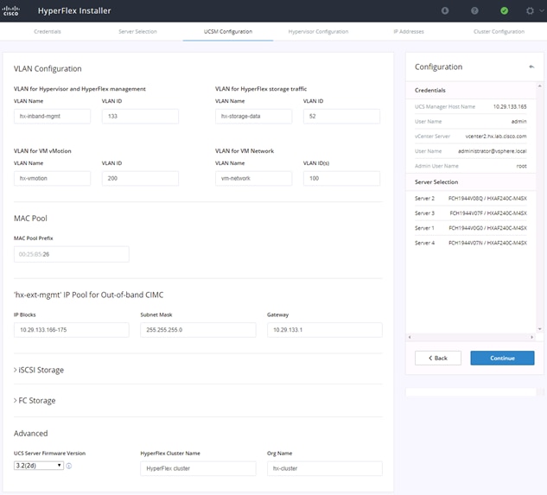This screenshot has height=495, width=547.
Task: Click the hx-storage-data VLAN Name field
Action: (253, 116)
